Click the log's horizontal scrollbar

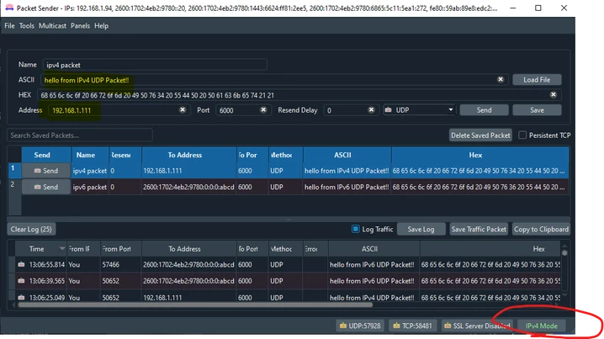tap(195, 305)
